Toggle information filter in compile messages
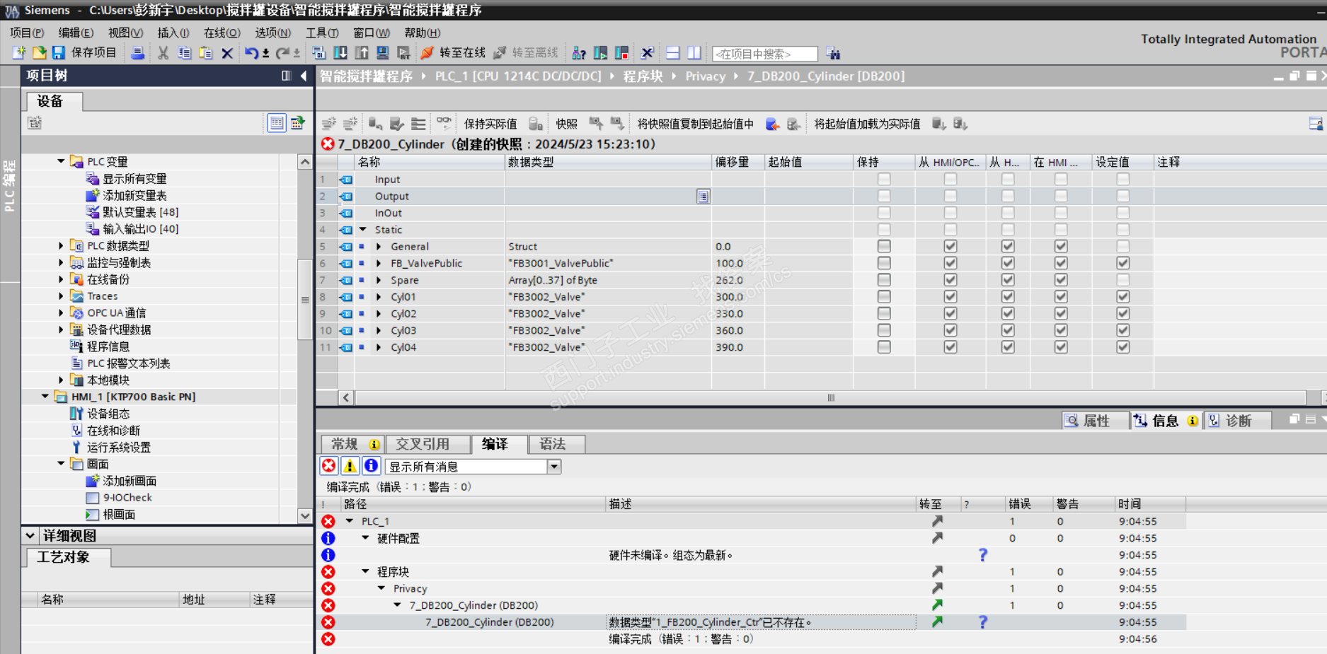The width and height of the screenshot is (1327, 654). (x=371, y=466)
